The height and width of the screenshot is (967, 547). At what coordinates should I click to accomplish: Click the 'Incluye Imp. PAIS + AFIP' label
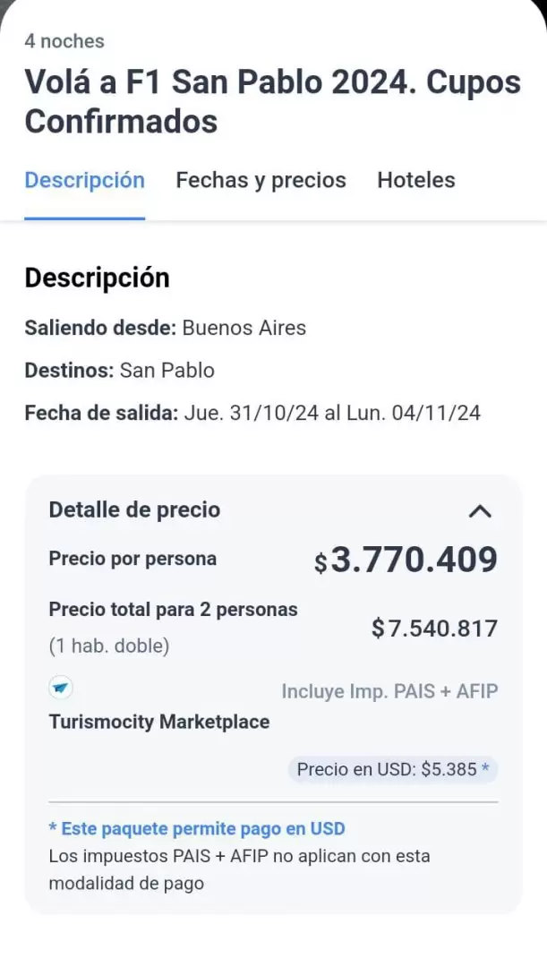coord(390,691)
